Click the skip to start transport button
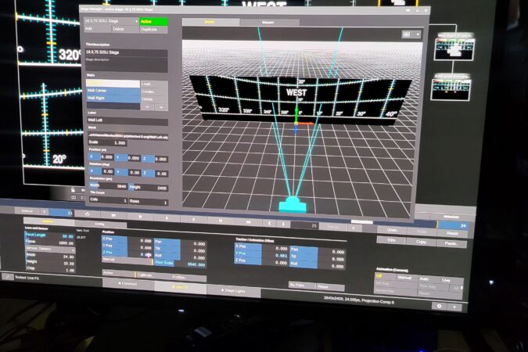The height and width of the screenshot is (352, 528). (115, 214)
